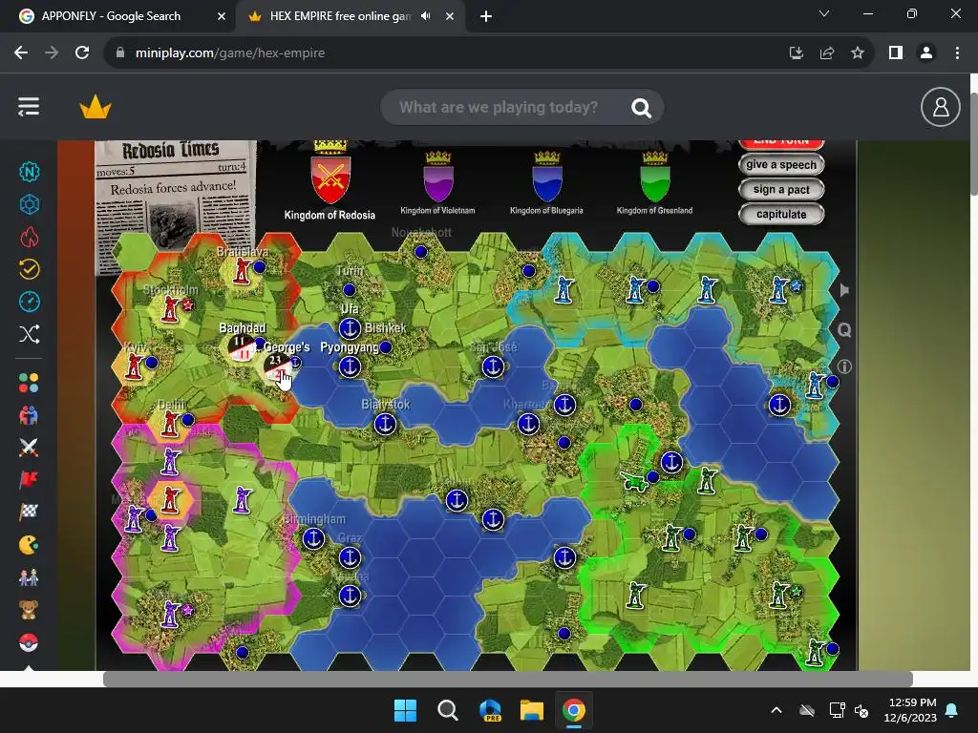
Task: Open the checkered racing flag category icon
Action: 29,512
